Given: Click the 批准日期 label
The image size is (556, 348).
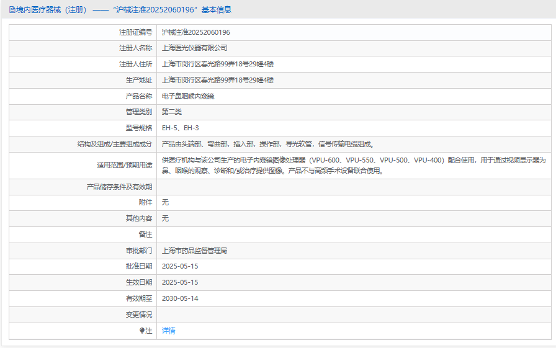Looking at the screenshot, I should [x=138, y=266].
